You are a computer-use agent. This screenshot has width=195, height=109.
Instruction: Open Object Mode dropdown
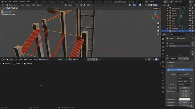(13, 5)
